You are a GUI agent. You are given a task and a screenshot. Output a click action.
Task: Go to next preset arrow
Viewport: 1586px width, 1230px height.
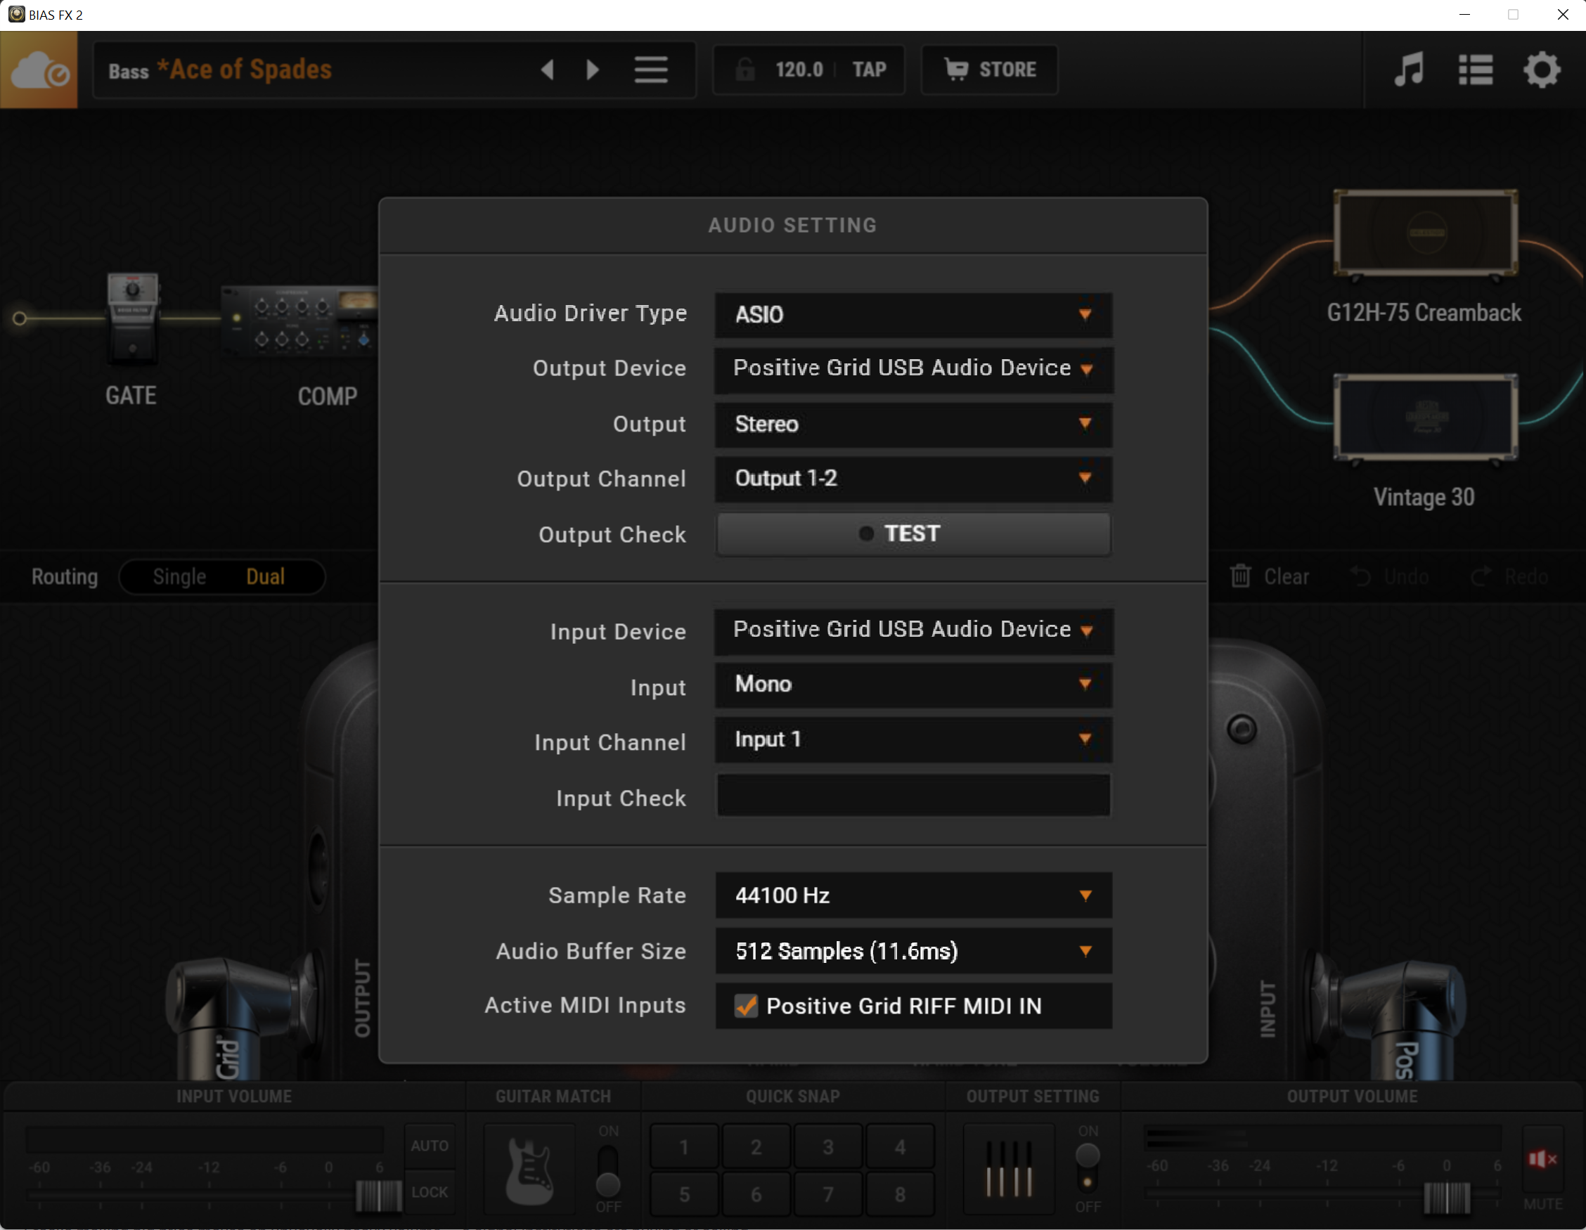tap(592, 70)
